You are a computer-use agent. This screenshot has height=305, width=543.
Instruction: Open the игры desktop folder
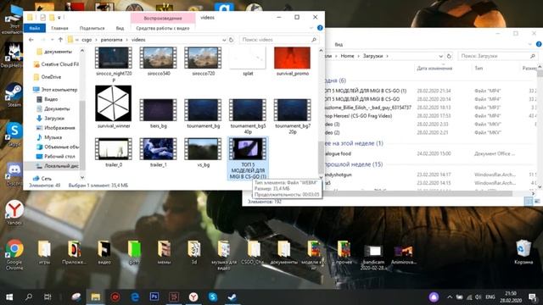point(44,252)
